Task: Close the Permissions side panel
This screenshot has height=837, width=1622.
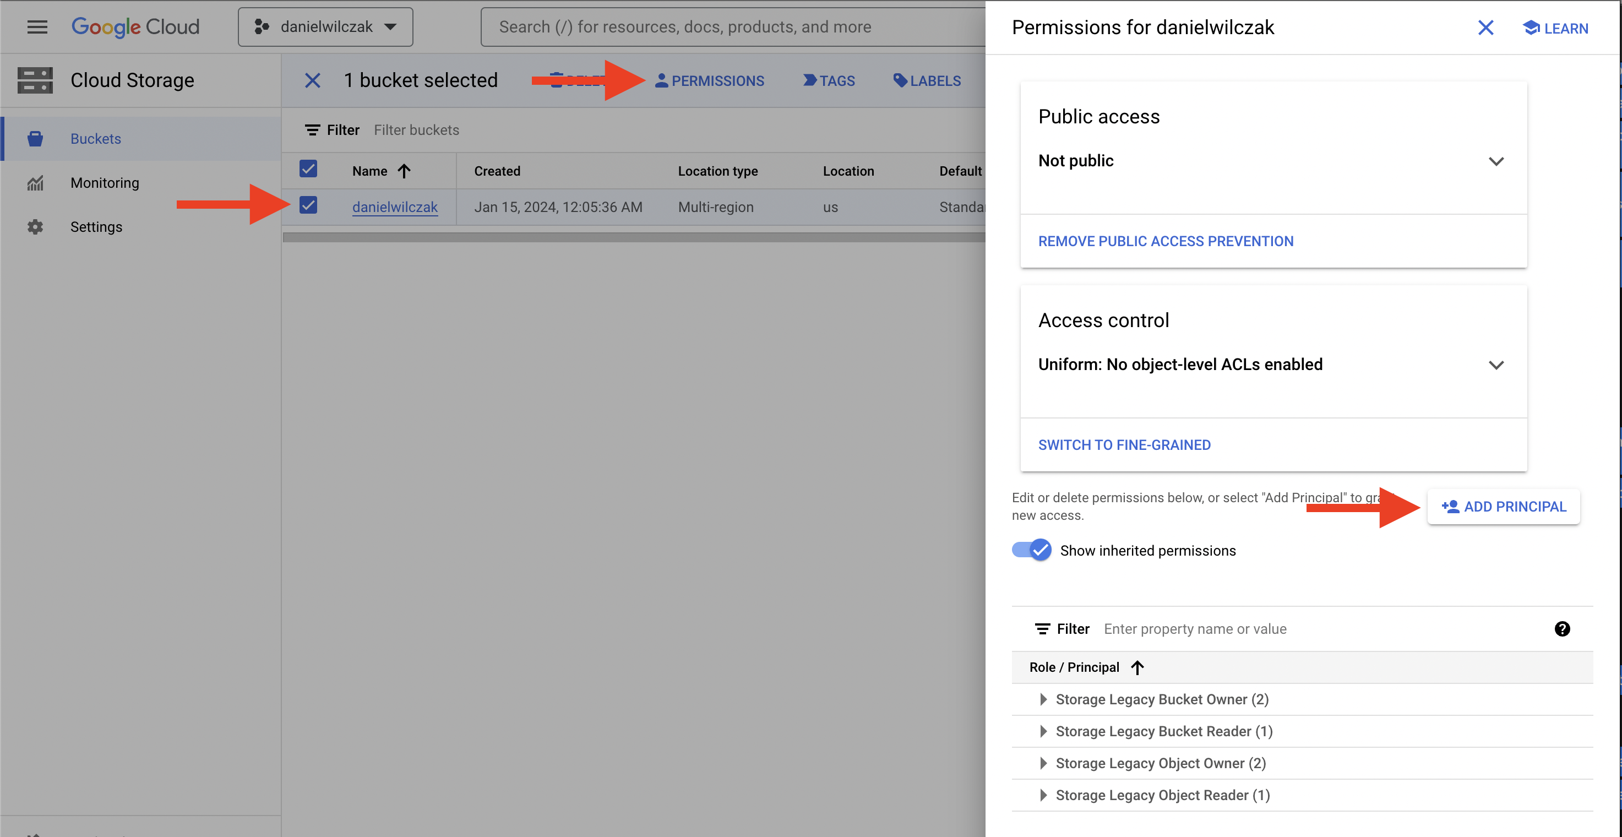Action: coord(1485,28)
